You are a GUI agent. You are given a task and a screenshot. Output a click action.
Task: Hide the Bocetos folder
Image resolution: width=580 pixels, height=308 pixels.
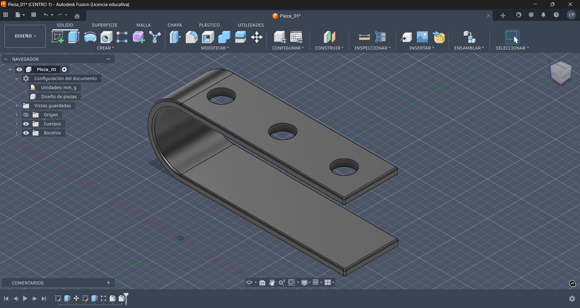(27, 133)
